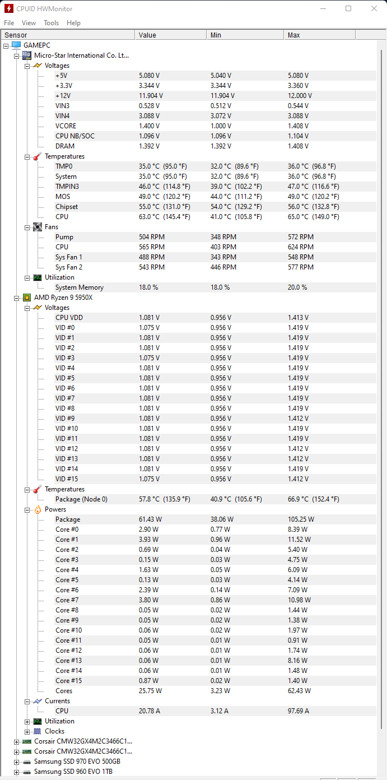
Task: Open the Help menu
Action: (73, 23)
